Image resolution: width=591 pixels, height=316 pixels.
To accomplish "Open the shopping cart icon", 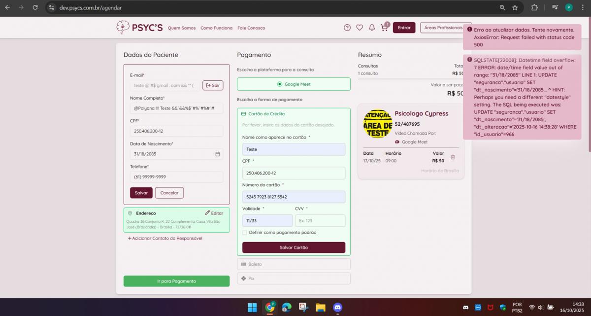I will pos(384,28).
